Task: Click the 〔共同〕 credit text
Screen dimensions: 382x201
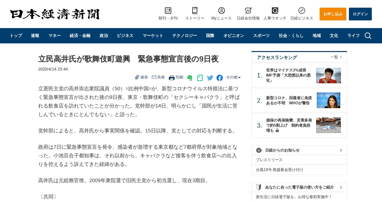Action: click(48, 197)
